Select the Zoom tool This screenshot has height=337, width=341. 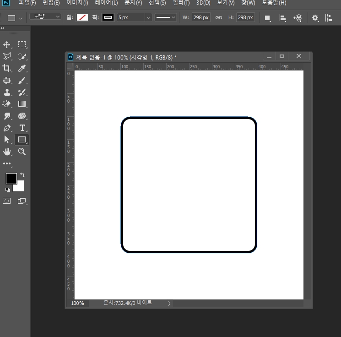point(22,152)
